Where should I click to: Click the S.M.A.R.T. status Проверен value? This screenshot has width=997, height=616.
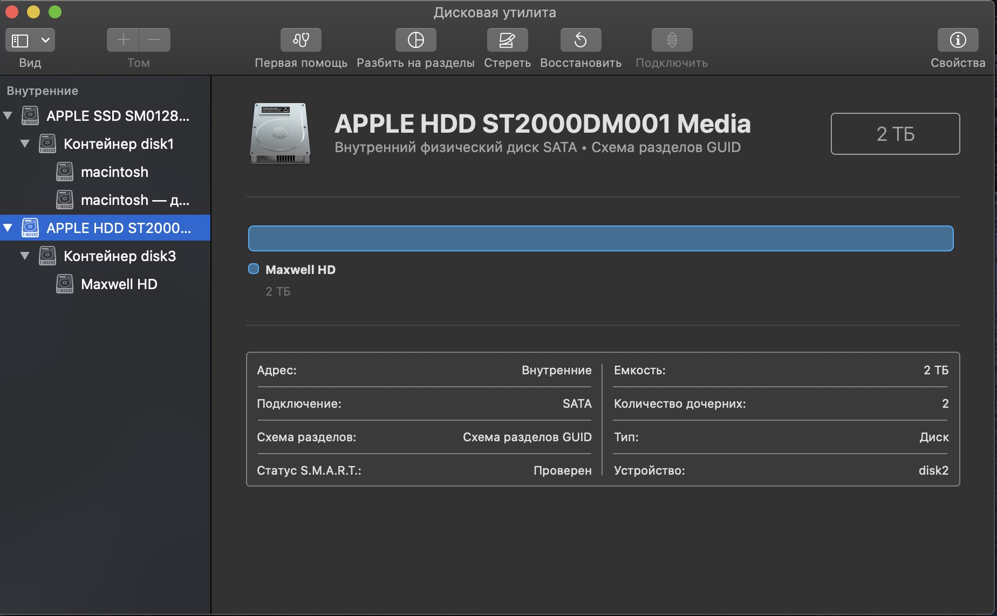pos(563,470)
